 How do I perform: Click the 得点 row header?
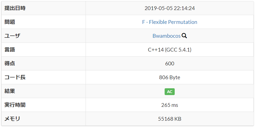(10, 64)
